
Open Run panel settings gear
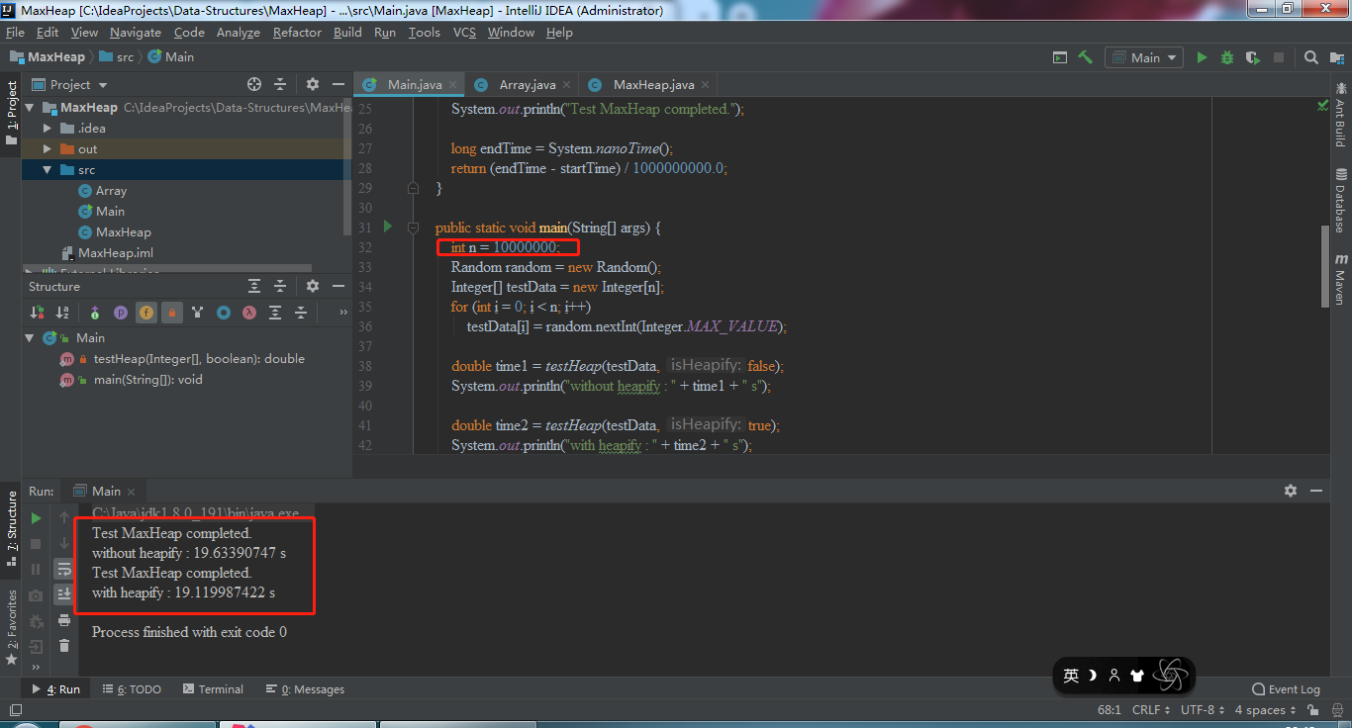(x=1291, y=490)
